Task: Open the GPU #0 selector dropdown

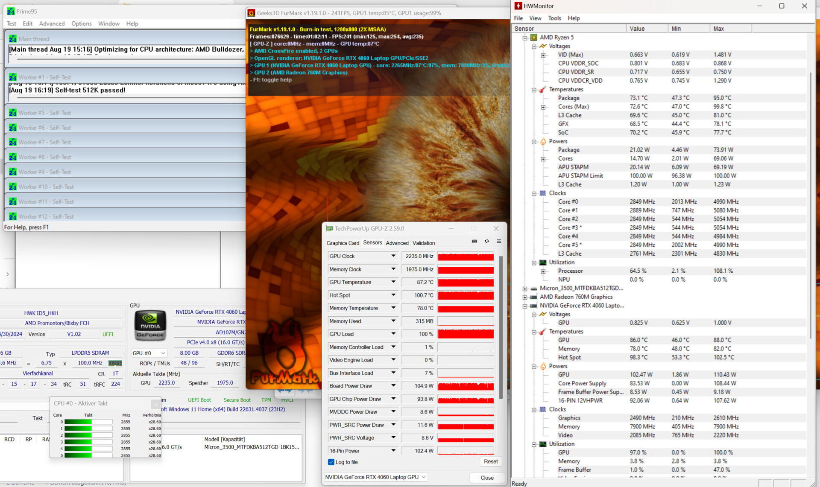Action: pos(149,353)
